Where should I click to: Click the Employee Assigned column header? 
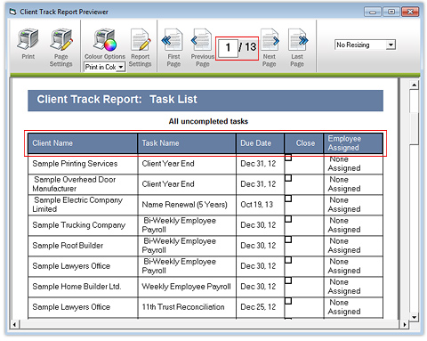[353, 143]
